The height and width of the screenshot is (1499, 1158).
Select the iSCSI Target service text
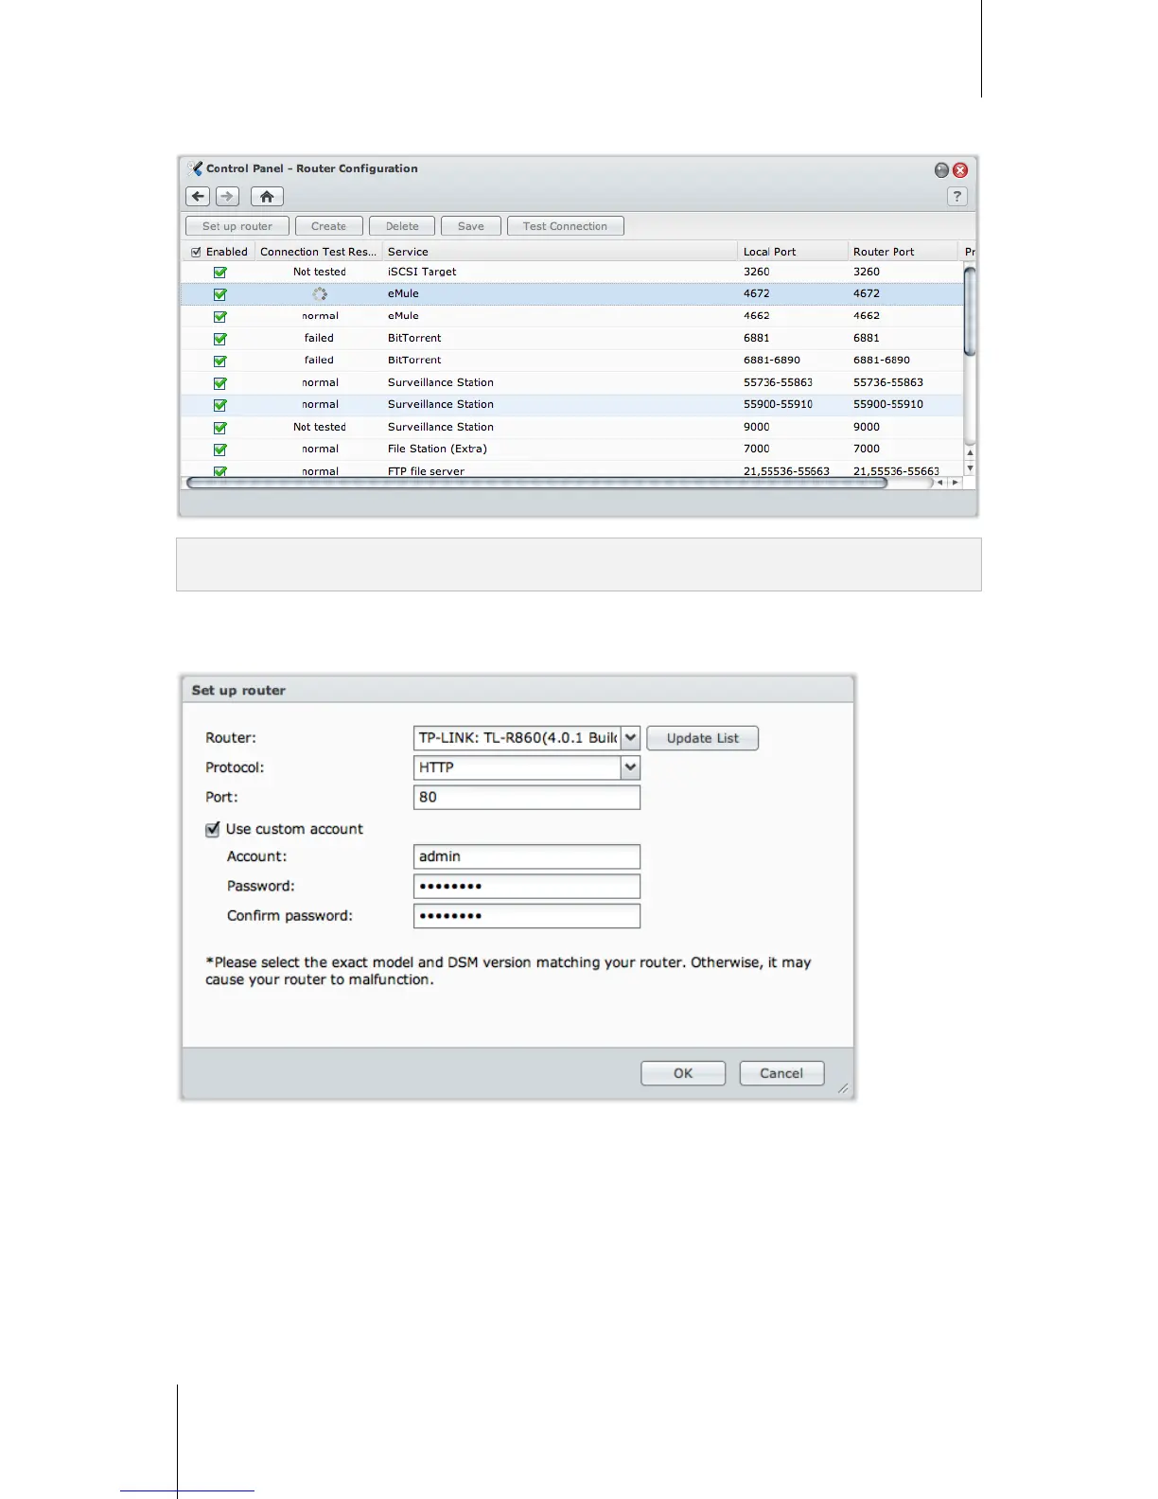point(422,272)
